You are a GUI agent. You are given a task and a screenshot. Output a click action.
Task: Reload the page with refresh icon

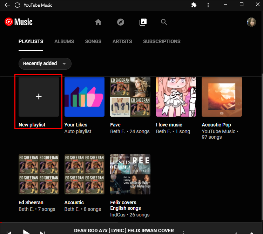pyautogui.click(x=17, y=5)
